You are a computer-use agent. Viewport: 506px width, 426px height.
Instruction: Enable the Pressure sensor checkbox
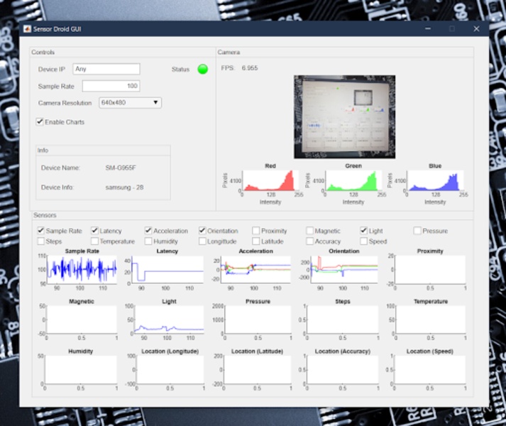[417, 231]
